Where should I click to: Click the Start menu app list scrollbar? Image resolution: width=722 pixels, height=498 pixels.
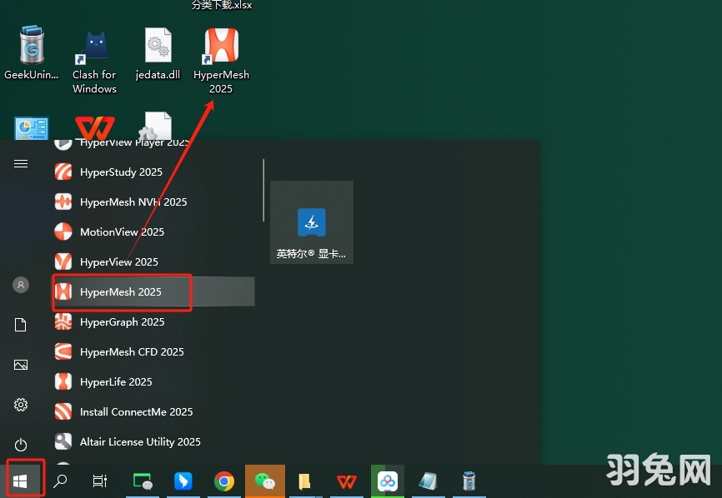(x=264, y=192)
